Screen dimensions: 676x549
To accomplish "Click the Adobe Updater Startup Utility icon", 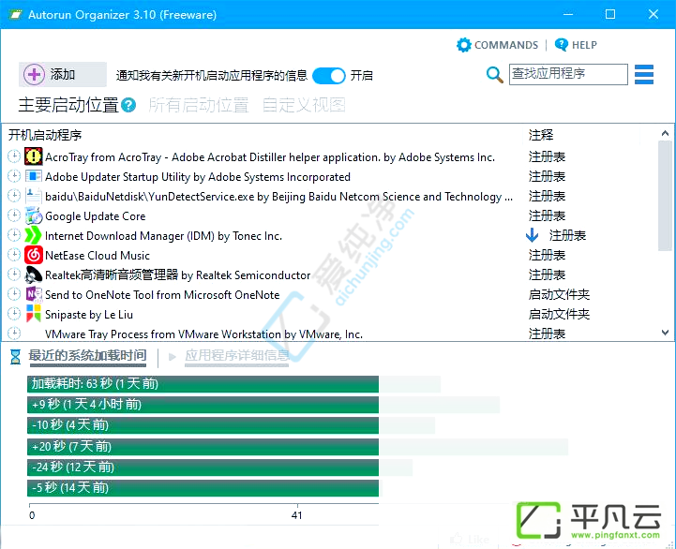I will 33,176.
